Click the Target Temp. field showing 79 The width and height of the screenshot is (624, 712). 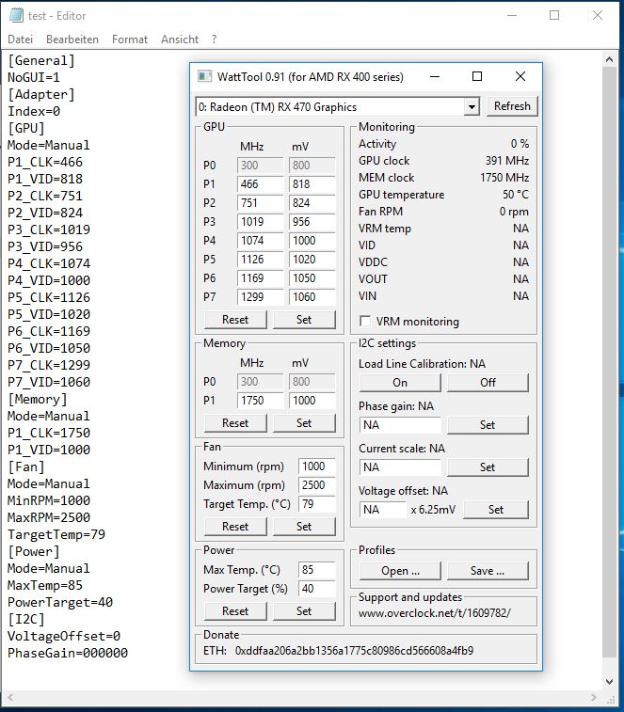[x=317, y=504]
